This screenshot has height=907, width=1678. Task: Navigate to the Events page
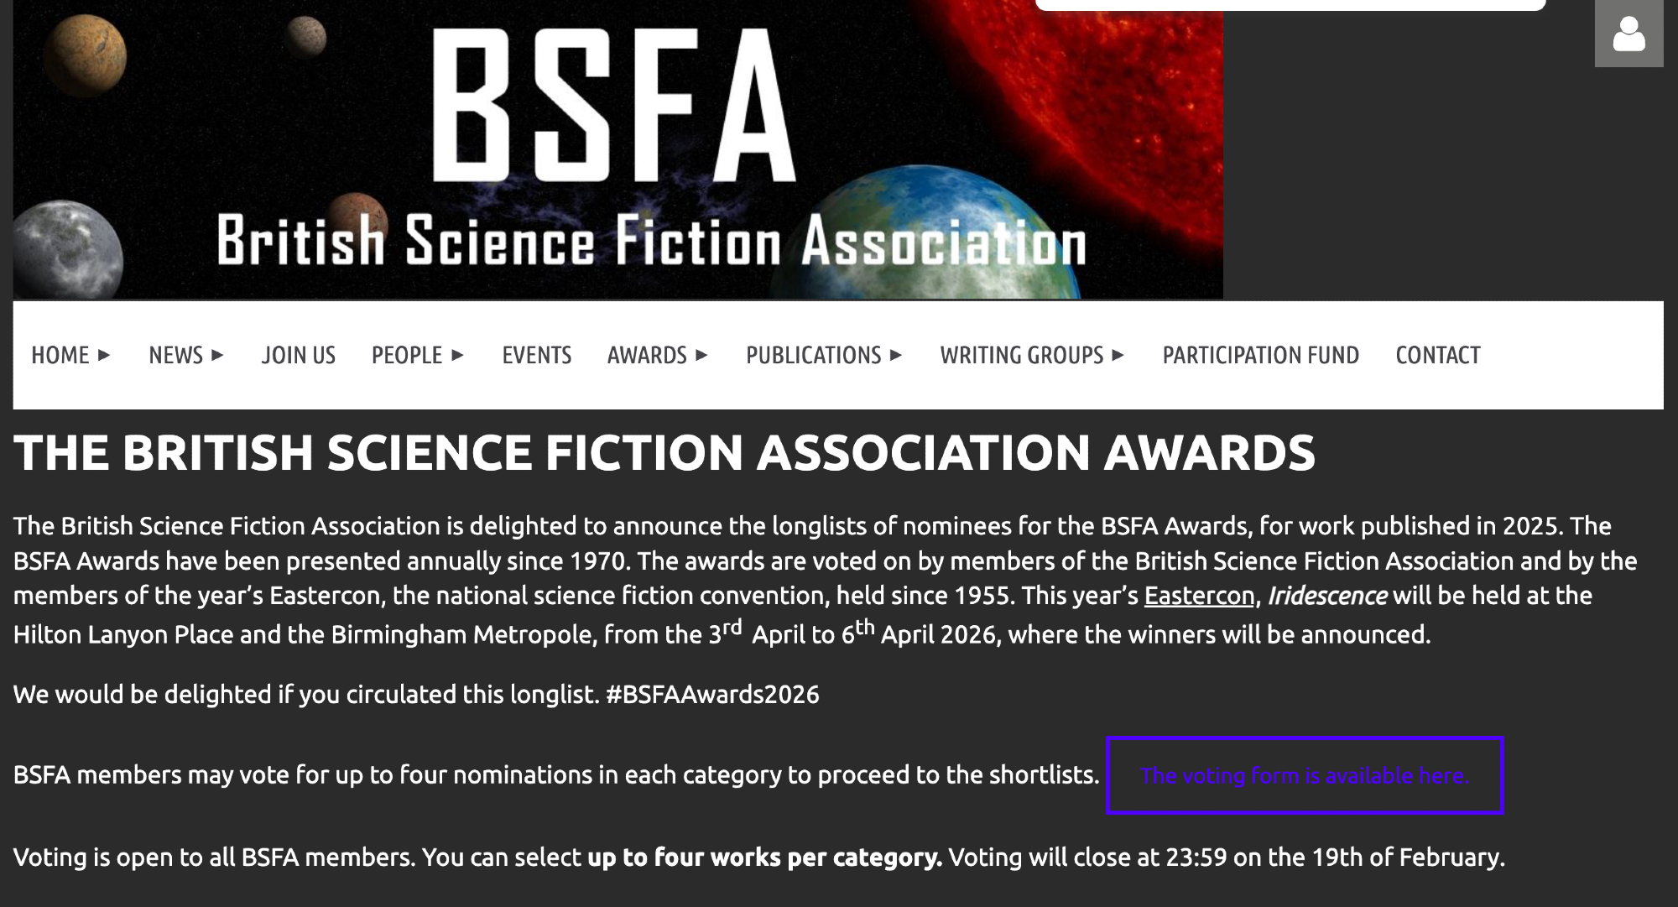click(x=536, y=356)
